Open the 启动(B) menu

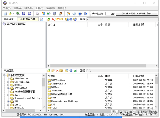pyautogui.click(x=28, y=8)
